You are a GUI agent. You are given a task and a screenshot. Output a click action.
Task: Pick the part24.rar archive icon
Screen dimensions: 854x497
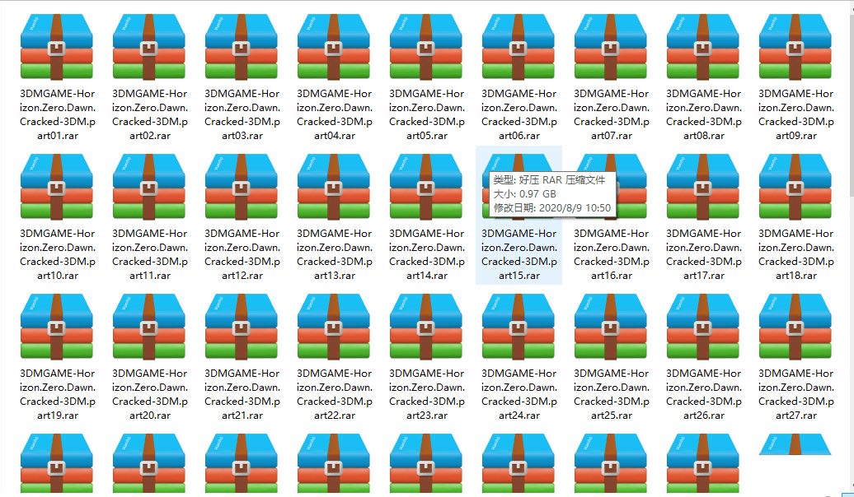tap(518, 327)
